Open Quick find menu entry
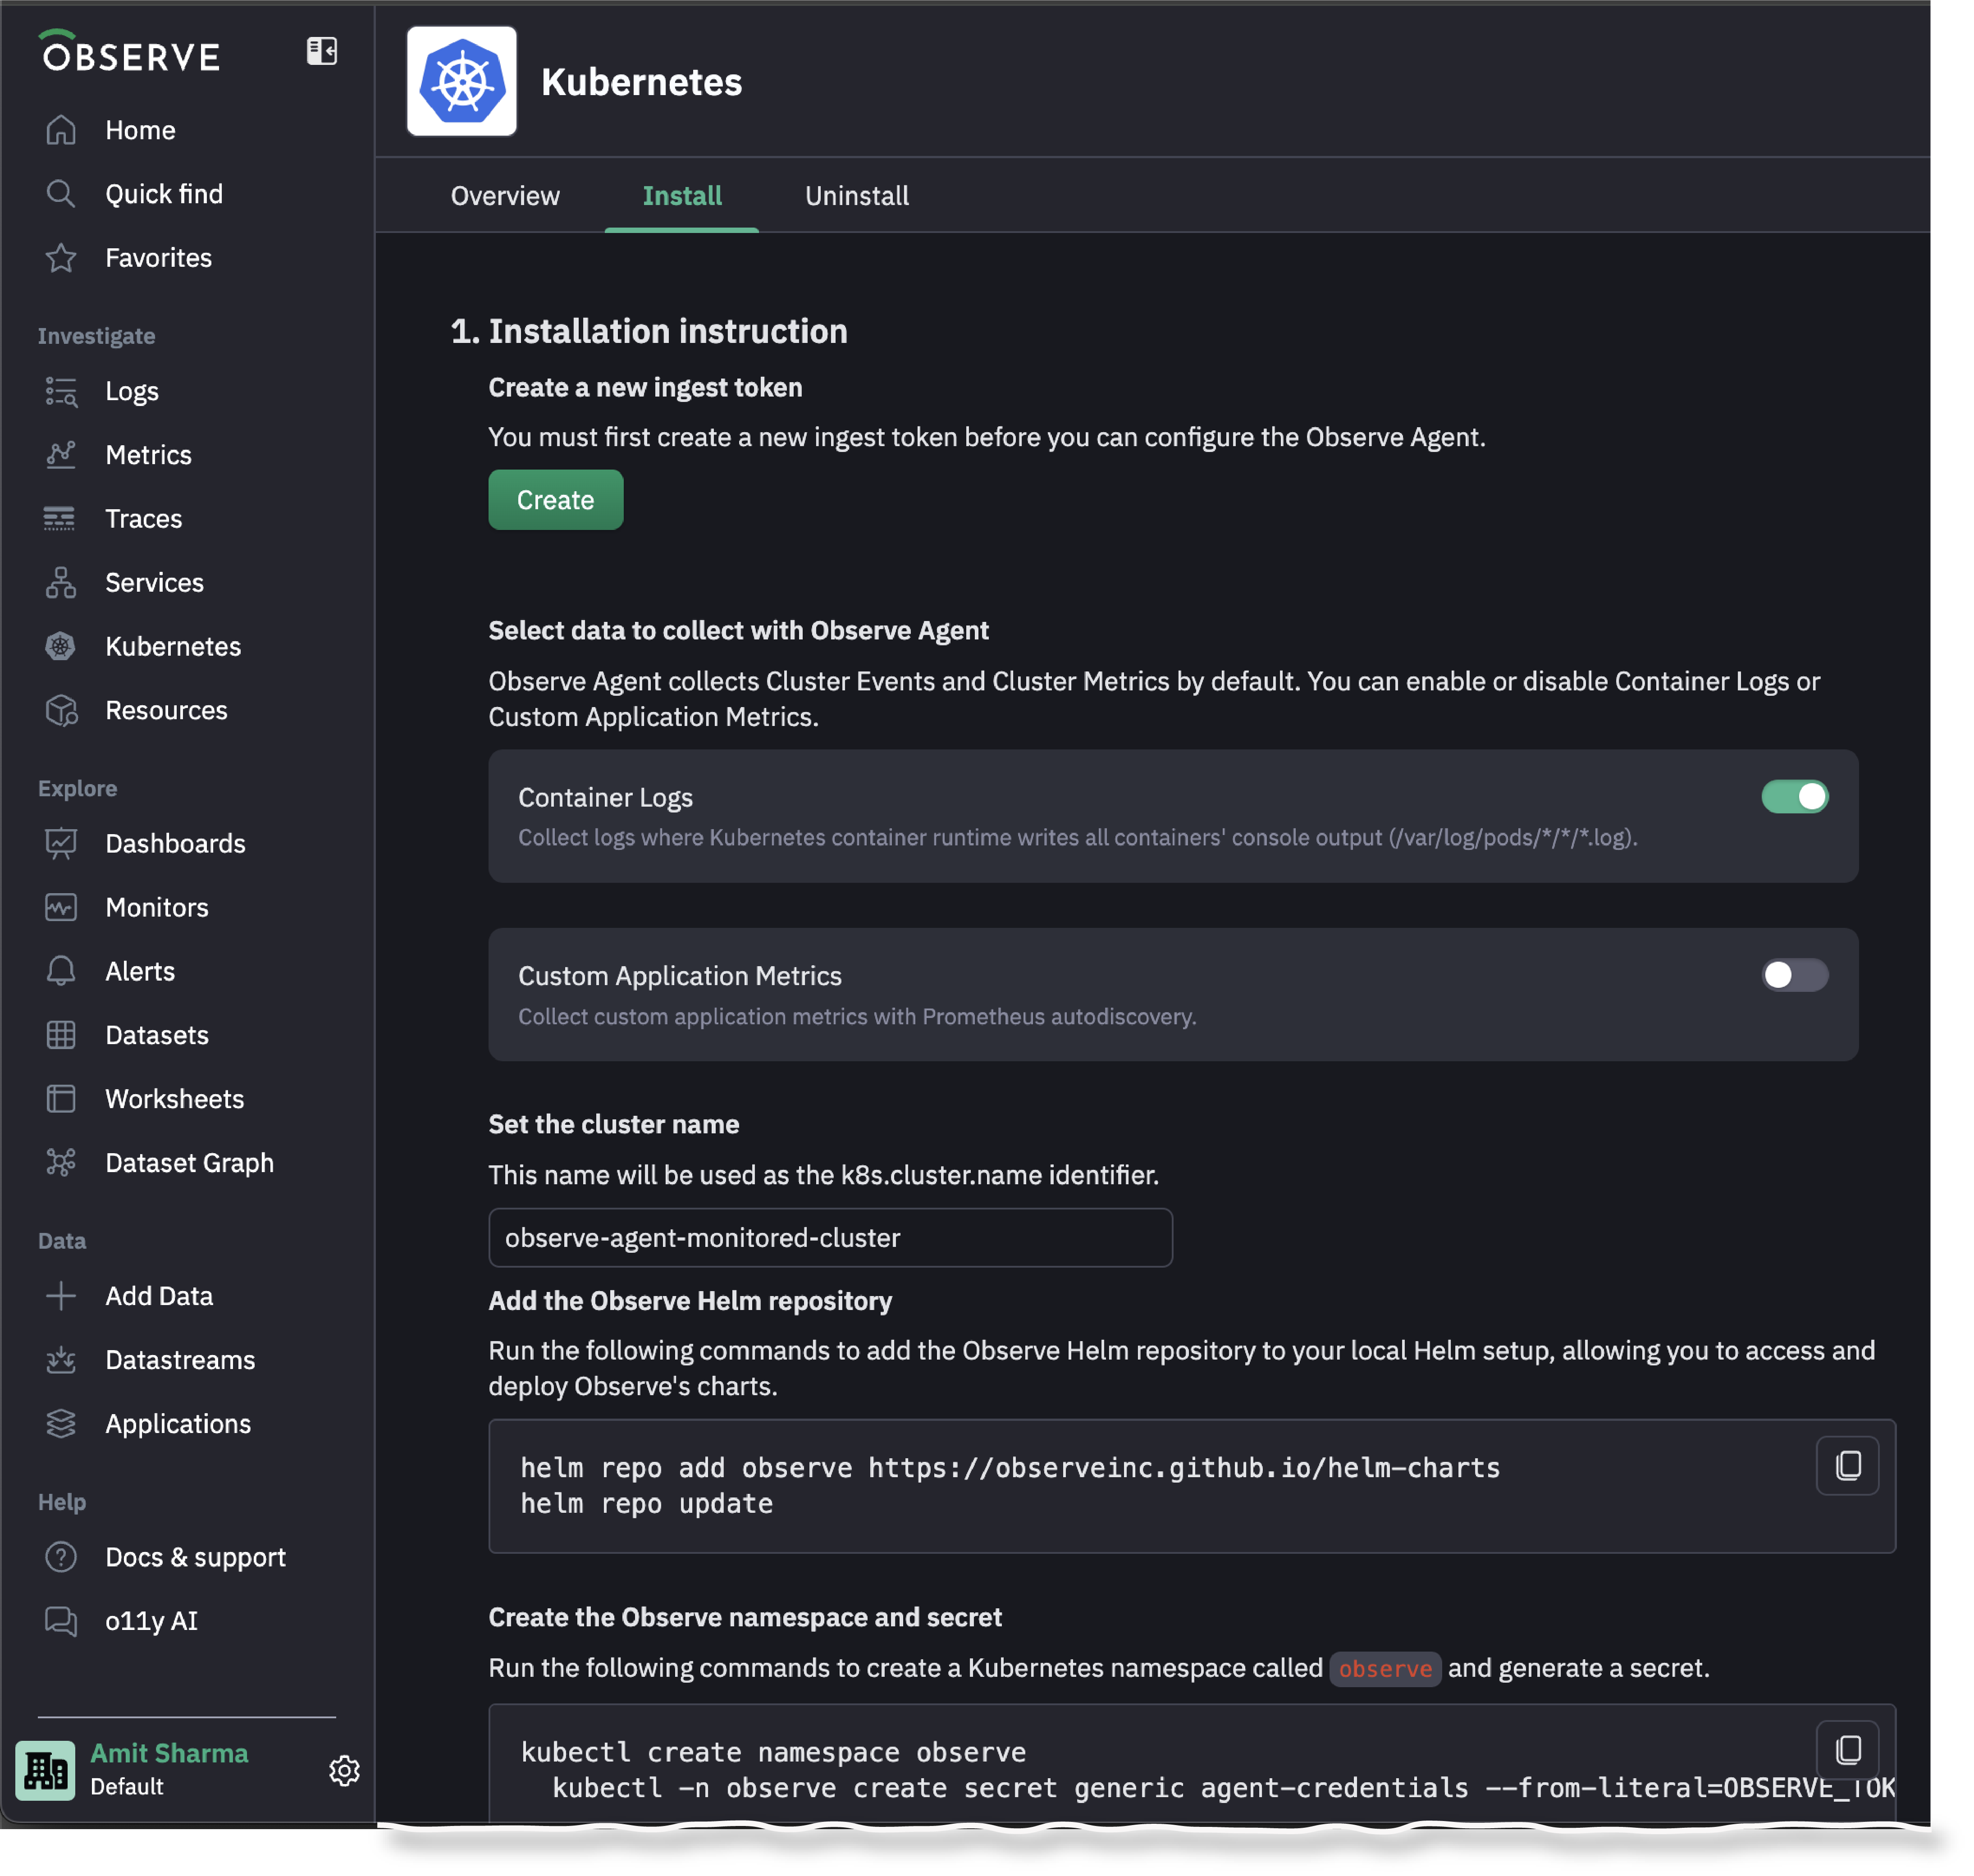Viewport: 1974px width, 1876px height. click(x=165, y=194)
